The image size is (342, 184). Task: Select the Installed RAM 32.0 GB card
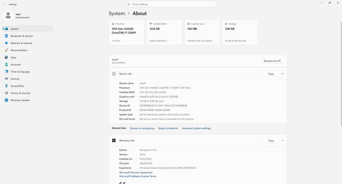tap(164, 32)
